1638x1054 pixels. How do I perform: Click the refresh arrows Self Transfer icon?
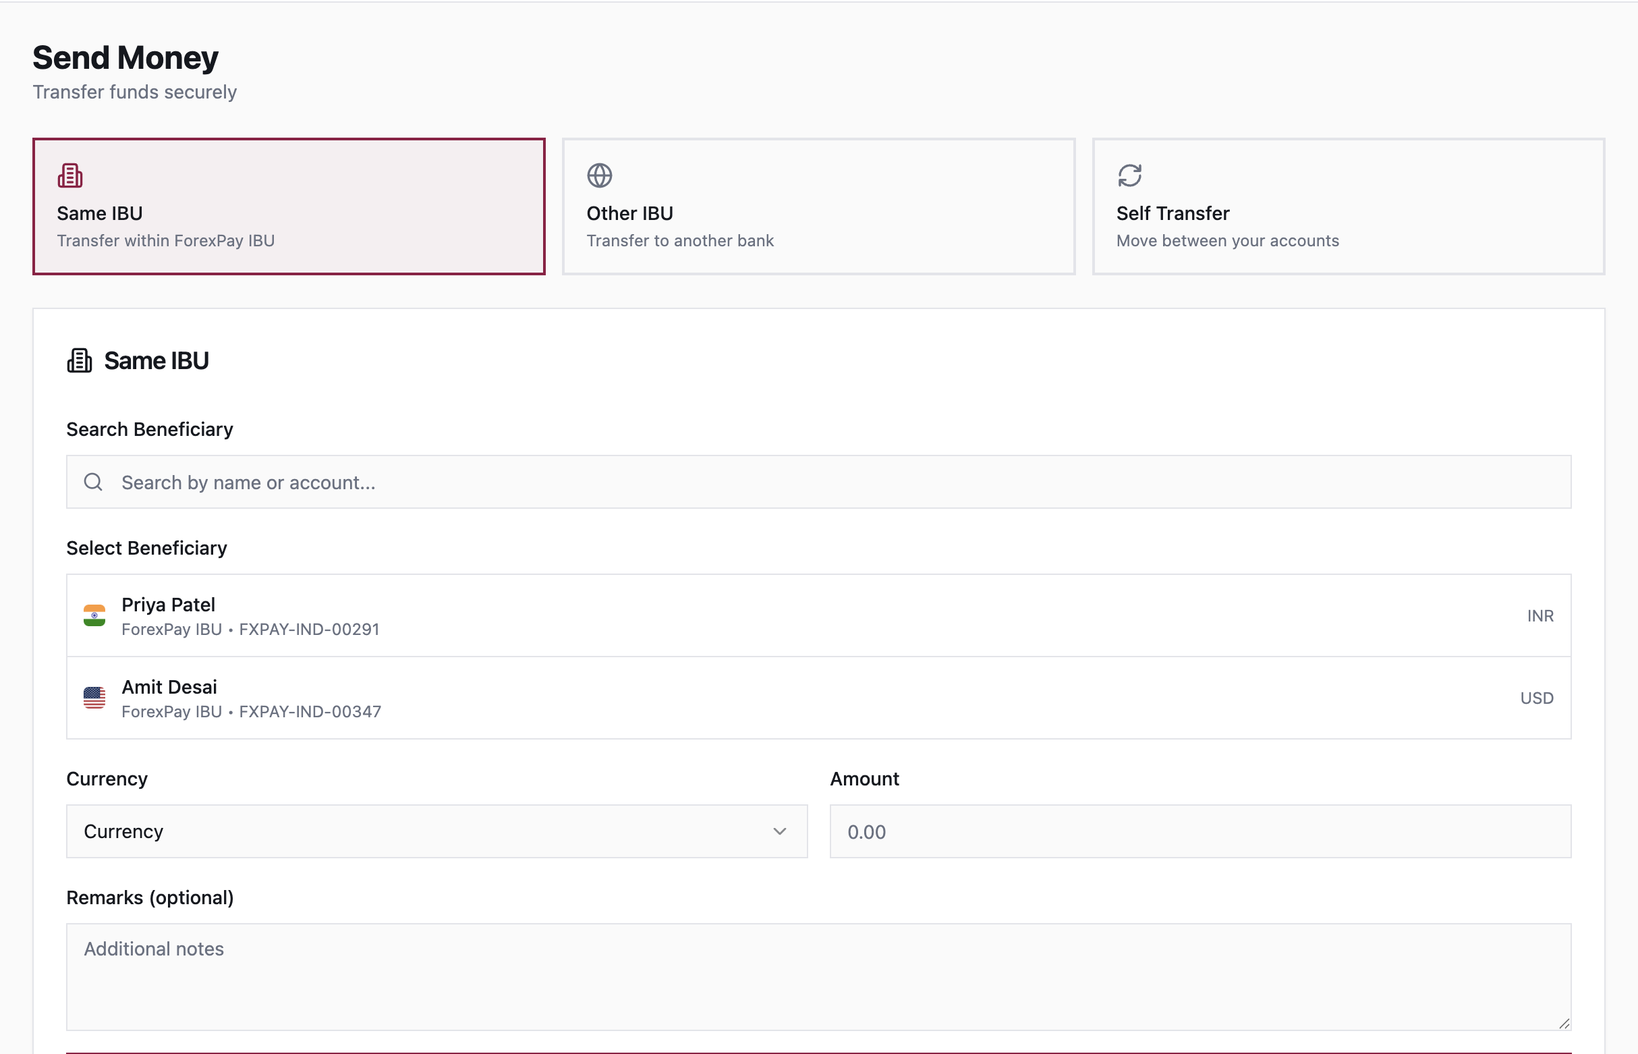[x=1129, y=175]
